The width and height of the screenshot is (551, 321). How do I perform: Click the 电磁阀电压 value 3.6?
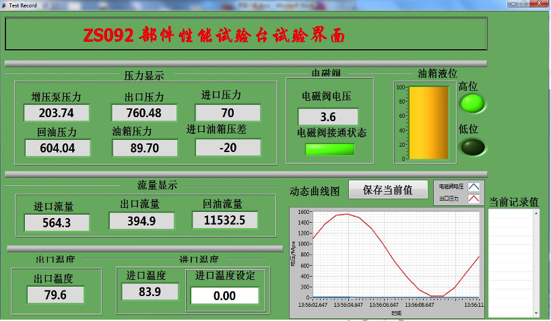tap(328, 116)
